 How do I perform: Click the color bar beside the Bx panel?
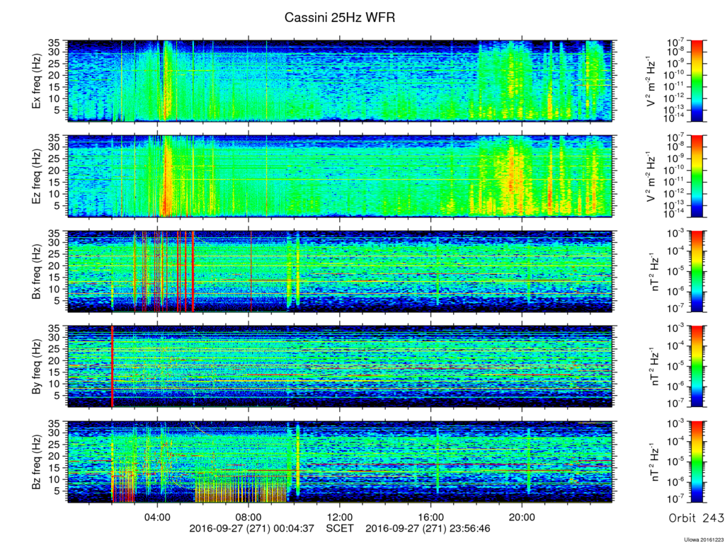point(697,272)
